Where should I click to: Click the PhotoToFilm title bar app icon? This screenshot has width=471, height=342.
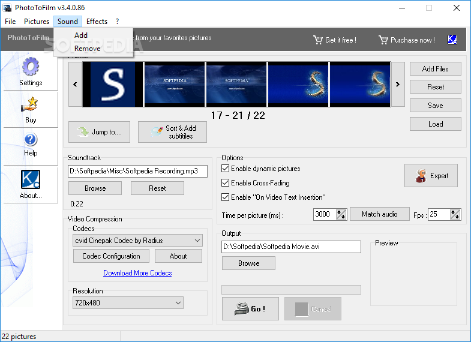[7, 8]
